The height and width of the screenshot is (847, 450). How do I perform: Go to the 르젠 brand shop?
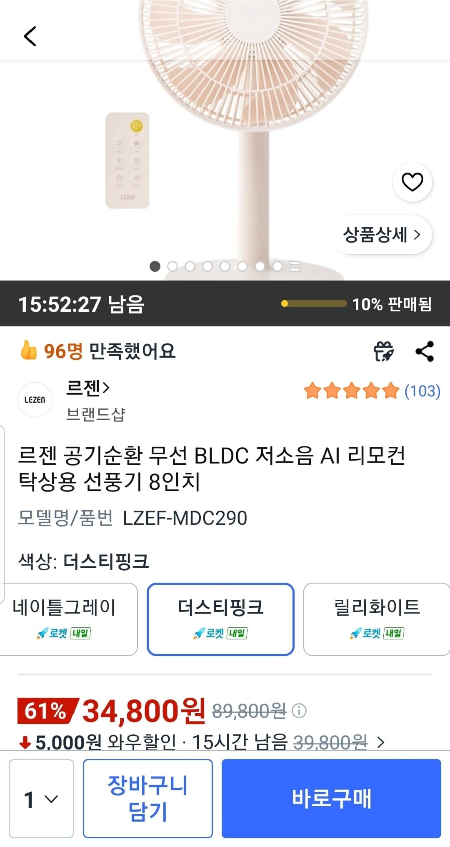[88, 388]
